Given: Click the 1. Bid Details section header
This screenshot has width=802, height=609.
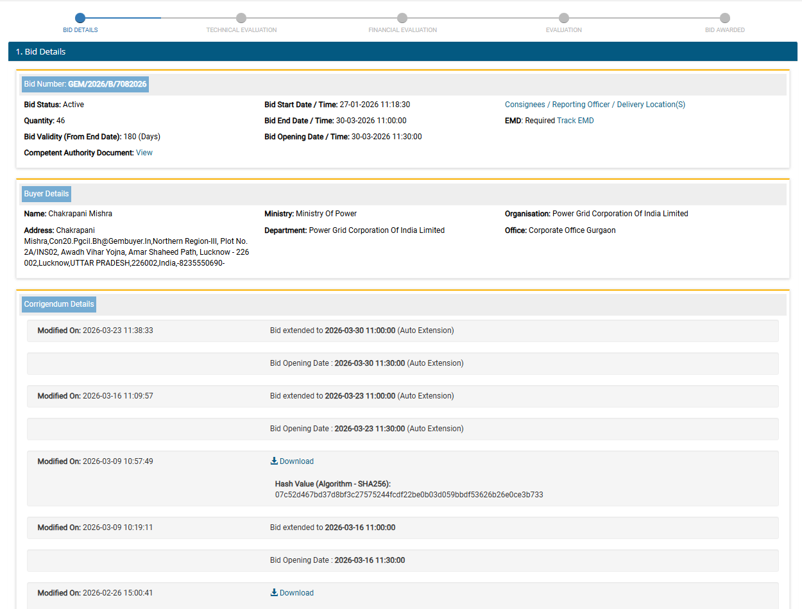Looking at the screenshot, I should (x=41, y=51).
